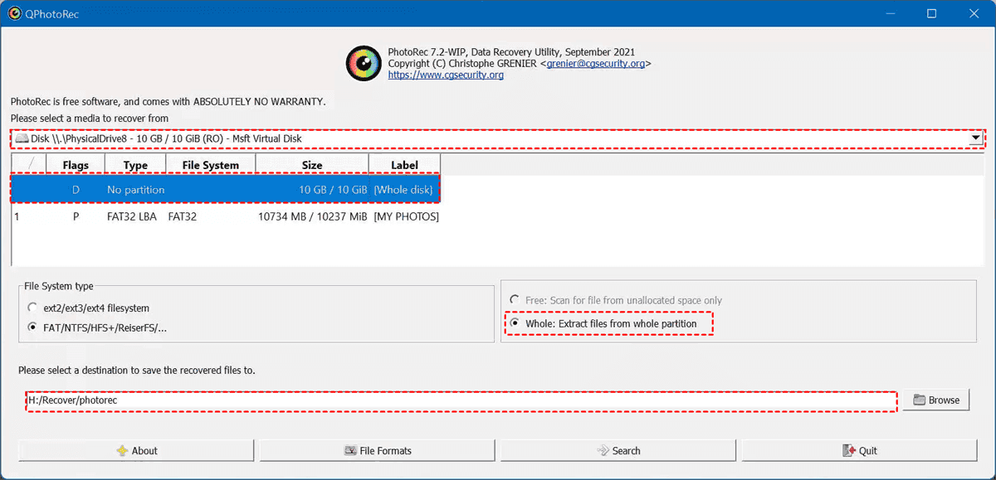
Task: Click the QPhotoRec title bar app icon
Action: click(x=13, y=14)
